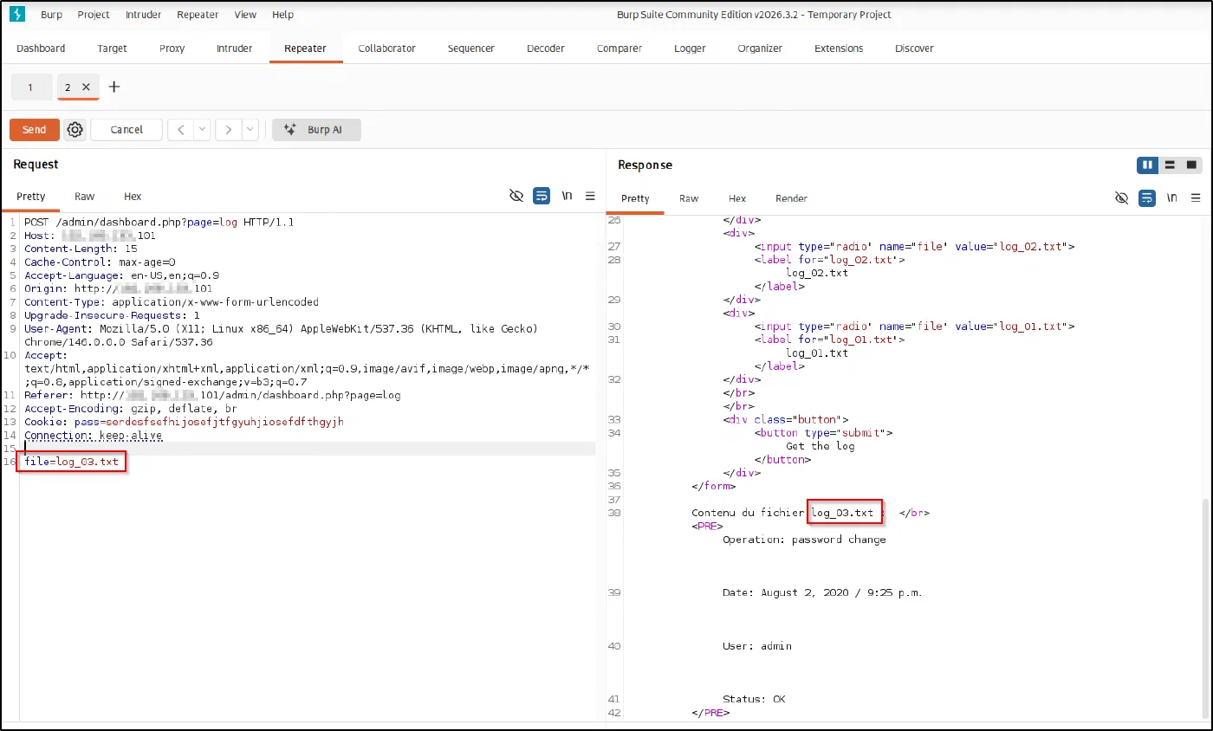The width and height of the screenshot is (1213, 731).
Task: Toggle non-printable \n display in Response pane
Action: 1171,198
